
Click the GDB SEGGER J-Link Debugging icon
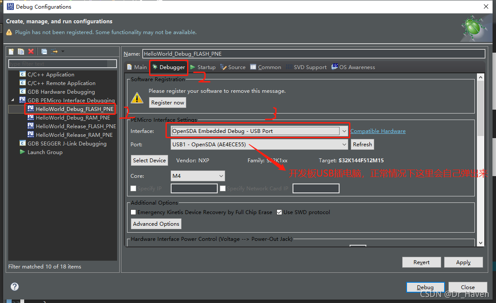click(x=22, y=143)
